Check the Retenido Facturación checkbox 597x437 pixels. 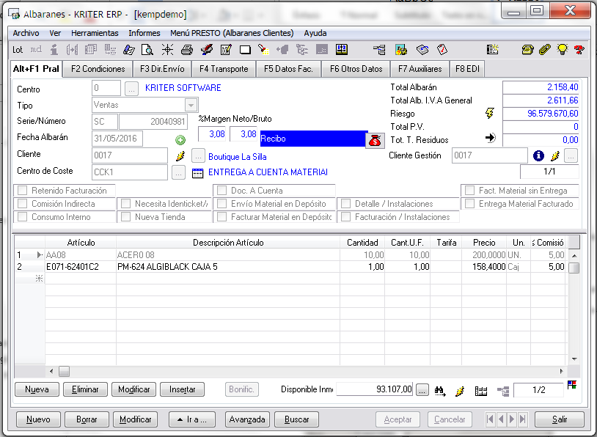click(x=23, y=191)
